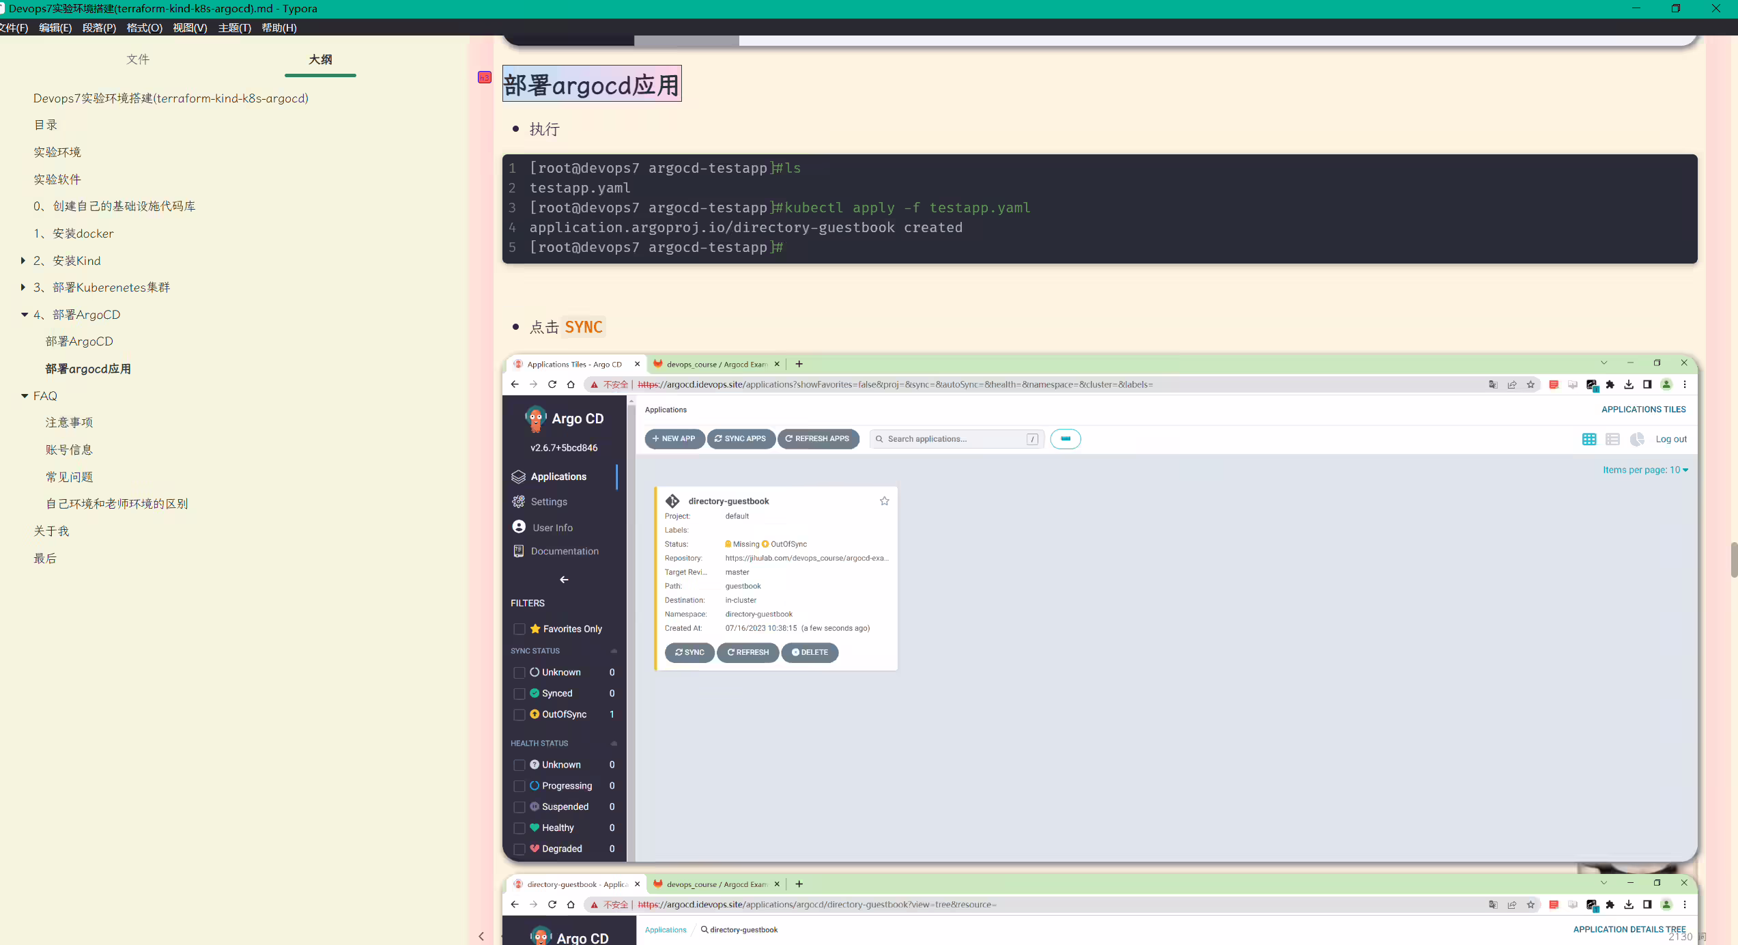Open the 文件(F) menu

(14, 27)
